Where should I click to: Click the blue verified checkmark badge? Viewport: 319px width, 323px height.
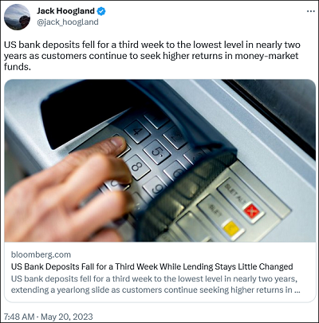coord(101,11)
